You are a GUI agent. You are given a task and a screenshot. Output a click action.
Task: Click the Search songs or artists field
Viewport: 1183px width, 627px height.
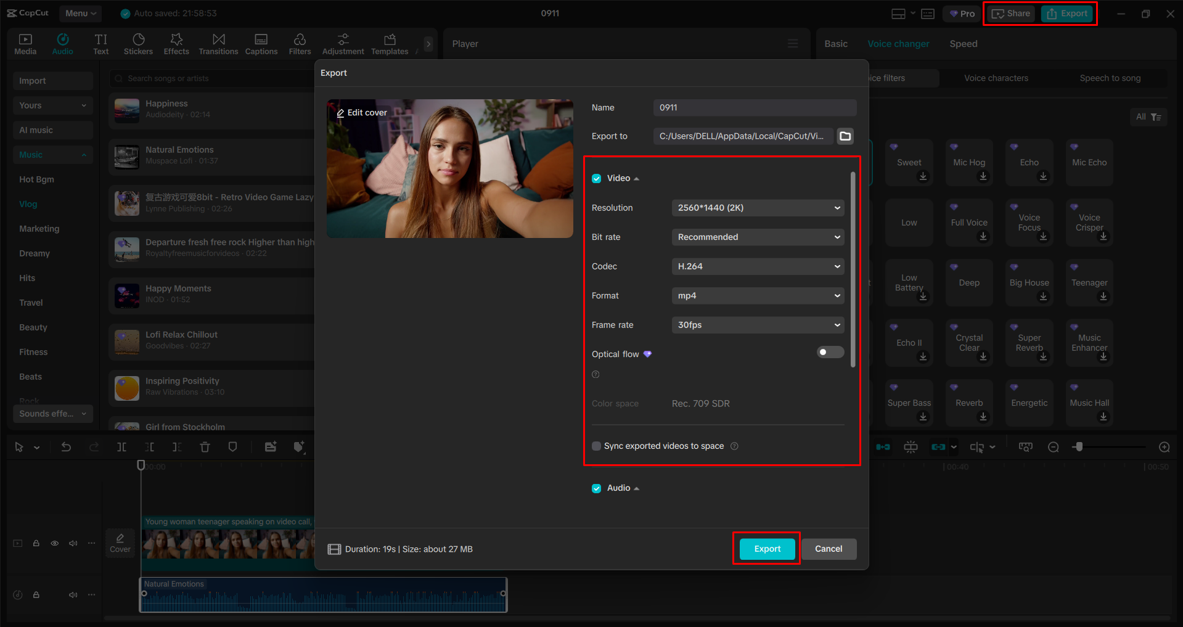coord(185,78)
